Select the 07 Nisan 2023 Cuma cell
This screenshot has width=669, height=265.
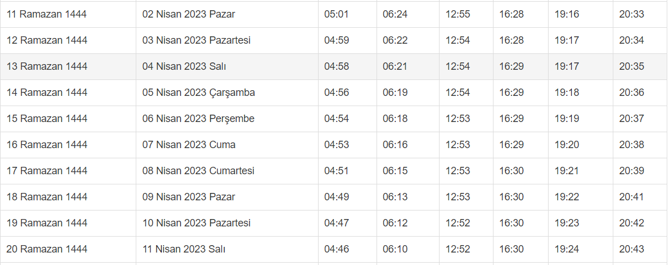click(x=189, y=145)
